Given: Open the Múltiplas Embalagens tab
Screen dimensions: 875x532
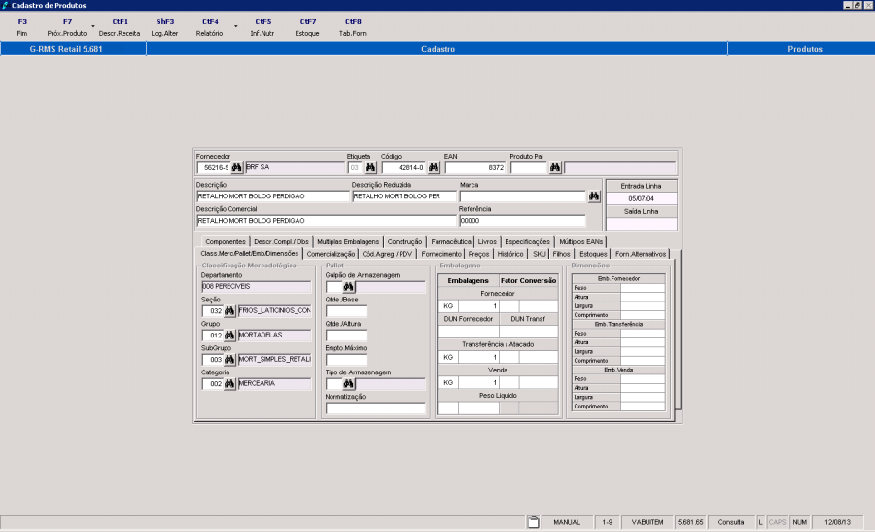Looking at the screenshot, I should tap(348, 242).
